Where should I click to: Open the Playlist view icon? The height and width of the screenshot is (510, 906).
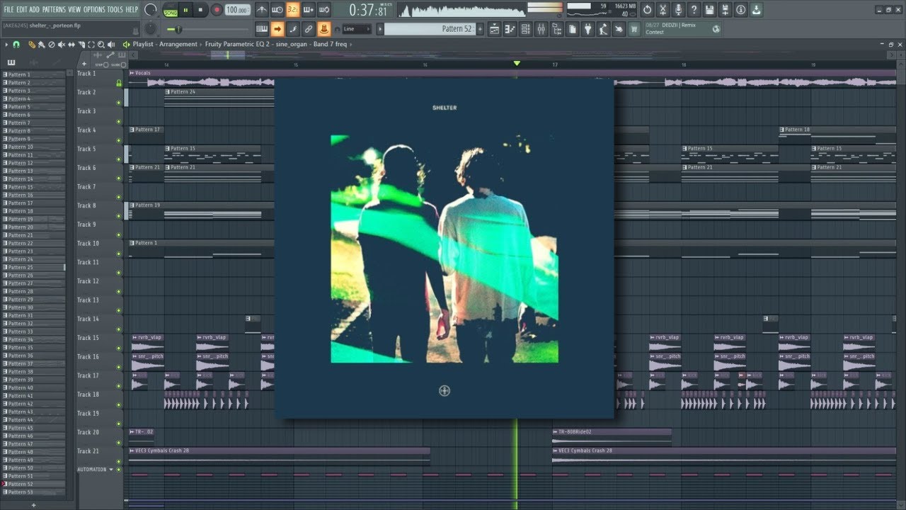[494, 29]
